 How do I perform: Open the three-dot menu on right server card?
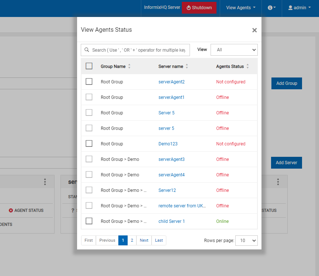coord(278,182)
